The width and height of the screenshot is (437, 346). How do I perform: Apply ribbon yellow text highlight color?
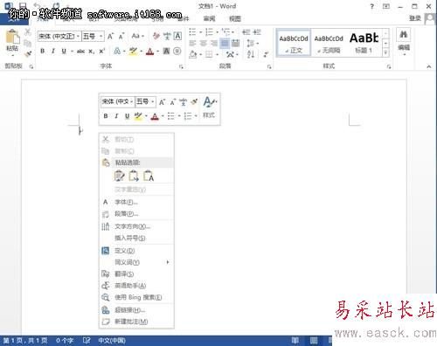(134, 52)
